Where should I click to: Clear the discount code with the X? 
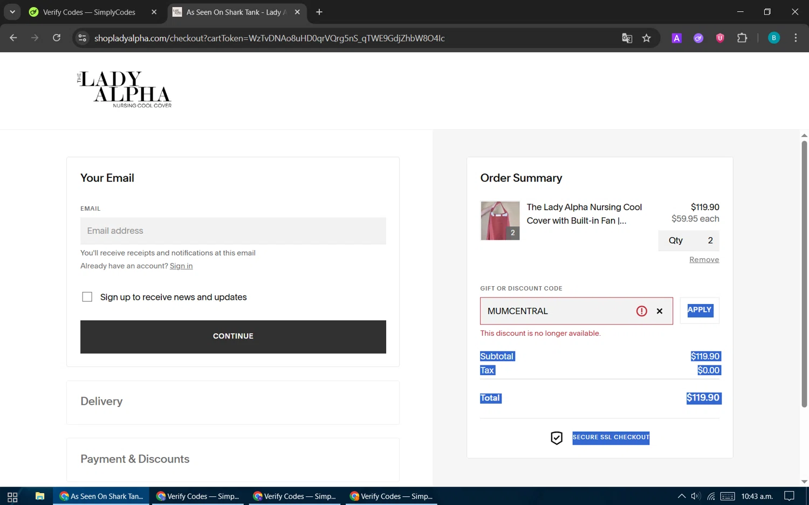660,311
